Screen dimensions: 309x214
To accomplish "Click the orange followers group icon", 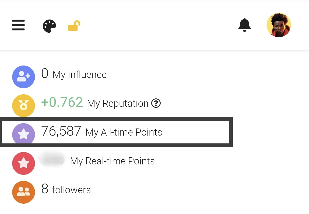I will pyautogui.click(x=24, y=192).
